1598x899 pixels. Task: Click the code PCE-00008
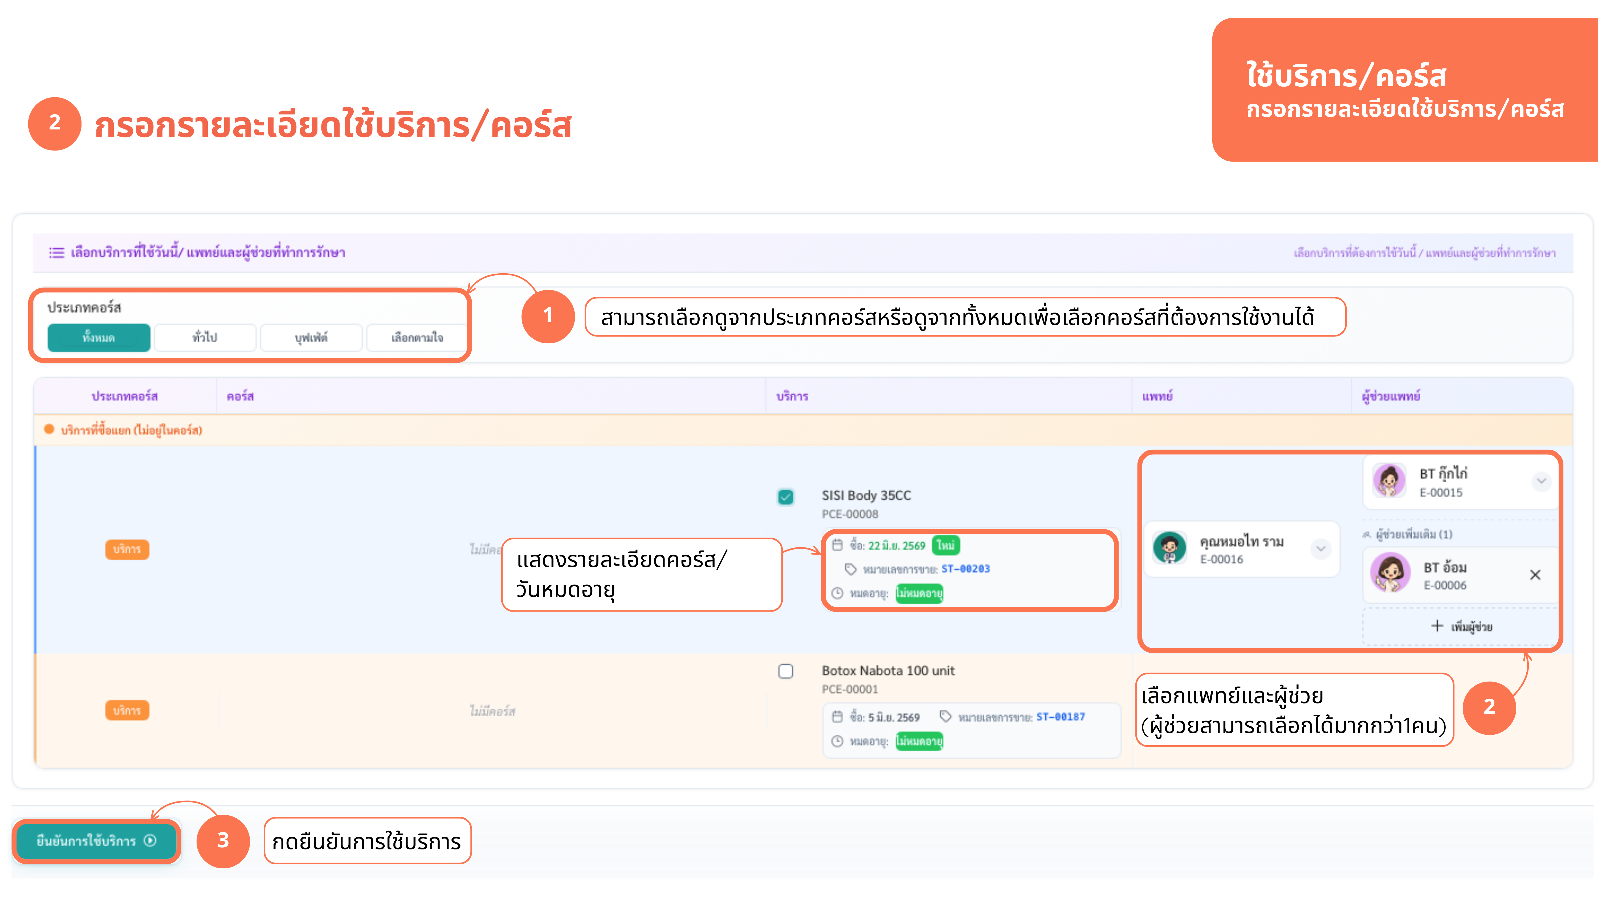(850, 514)
